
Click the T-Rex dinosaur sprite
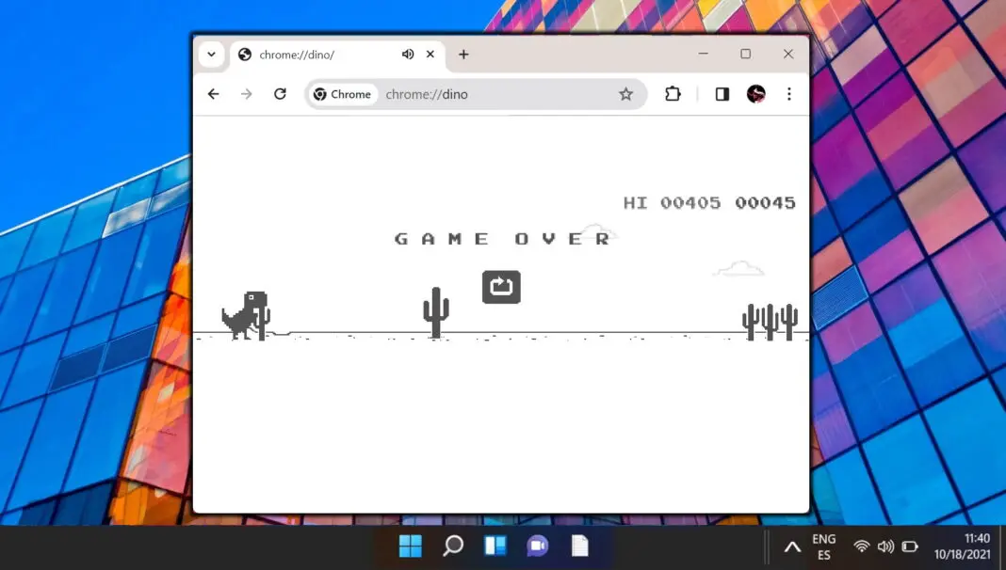[x=245, y=315]
